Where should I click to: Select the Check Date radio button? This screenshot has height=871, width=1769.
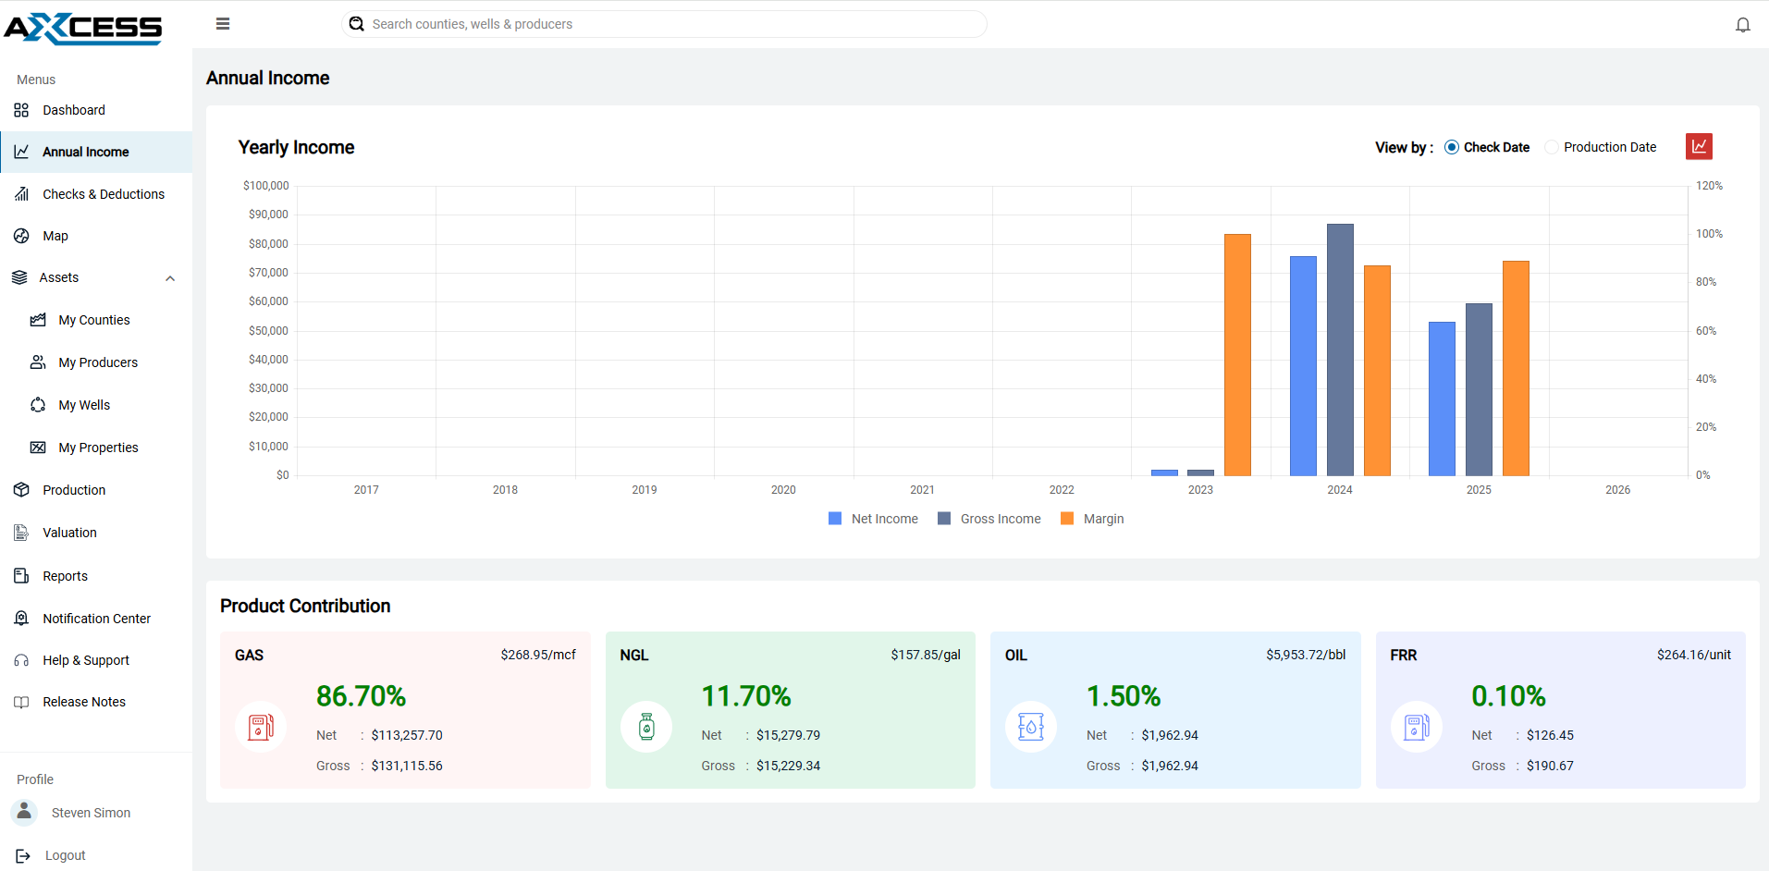1452,147
